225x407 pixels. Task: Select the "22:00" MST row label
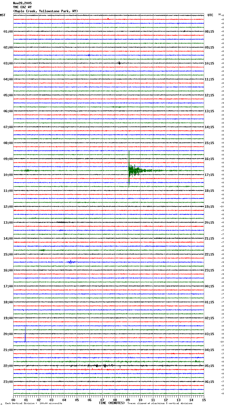pos(8,366)
